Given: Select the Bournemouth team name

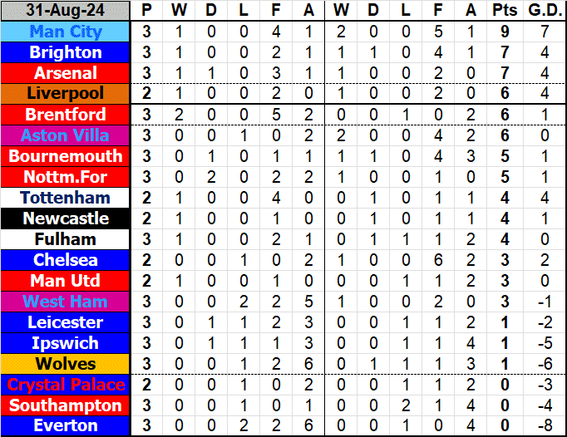Looking at the screenshot, I should tap(66, 156).
